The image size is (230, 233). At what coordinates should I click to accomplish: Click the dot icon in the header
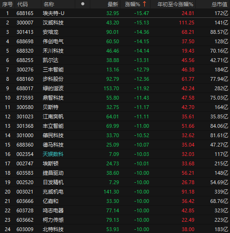83,4
